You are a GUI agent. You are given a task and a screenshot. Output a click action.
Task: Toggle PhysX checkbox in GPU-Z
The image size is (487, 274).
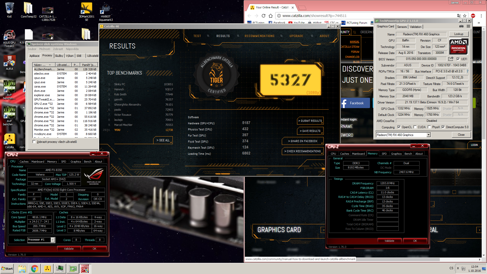coord(429,127)
